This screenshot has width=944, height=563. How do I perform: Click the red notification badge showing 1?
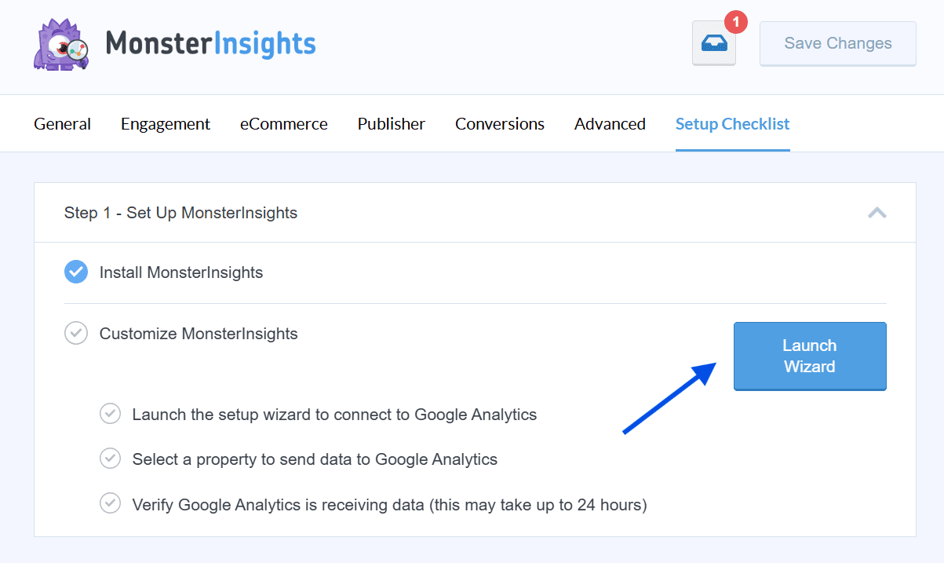pos(734,22)
